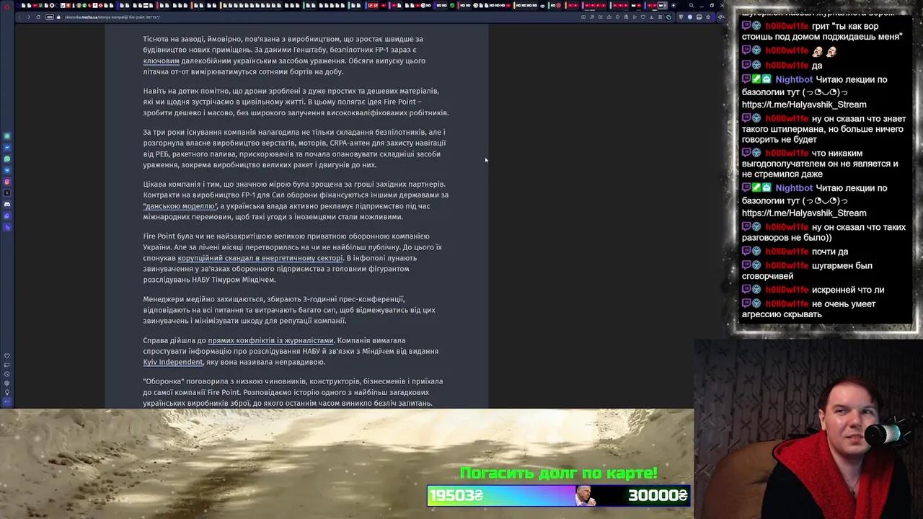Open the X (Twitter) sidebar icon

click(7, 192)
